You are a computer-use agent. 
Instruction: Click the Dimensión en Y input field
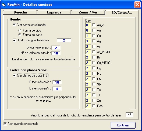tap(57, 89)
